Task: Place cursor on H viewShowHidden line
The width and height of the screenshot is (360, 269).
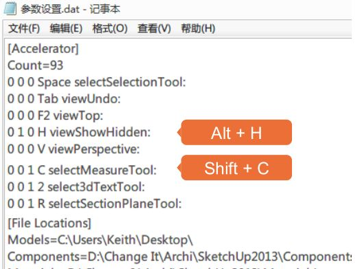Action: 79,132
